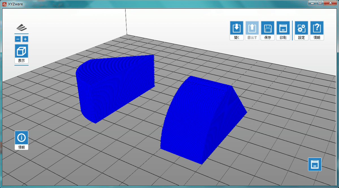
Task: Close the XYZware window
Action: [330, 3]
